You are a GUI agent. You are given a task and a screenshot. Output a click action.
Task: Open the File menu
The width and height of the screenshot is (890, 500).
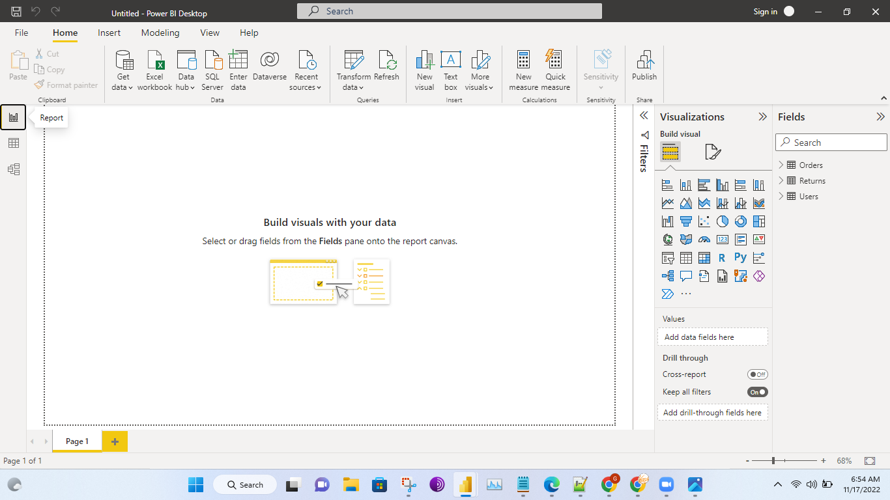tap(22, 33)
